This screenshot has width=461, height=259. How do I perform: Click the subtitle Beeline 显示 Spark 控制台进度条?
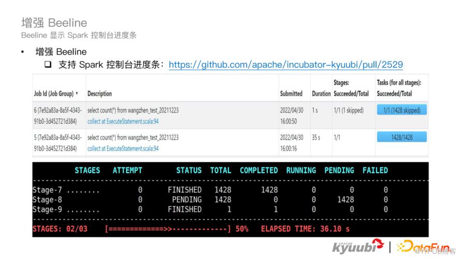pyautogui.click(x=79, y=36)
